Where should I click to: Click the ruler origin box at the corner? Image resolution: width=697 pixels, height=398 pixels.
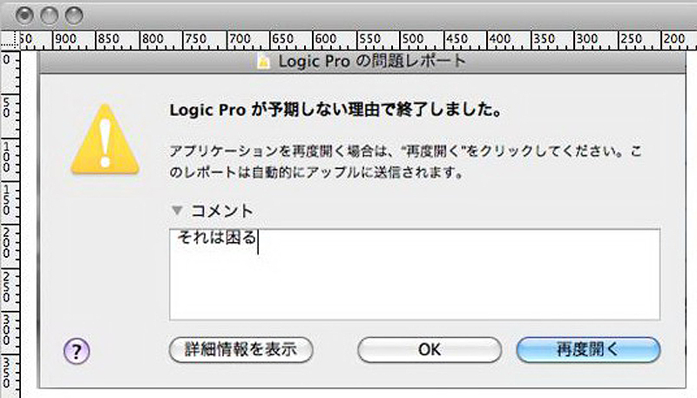pos(10,40)
